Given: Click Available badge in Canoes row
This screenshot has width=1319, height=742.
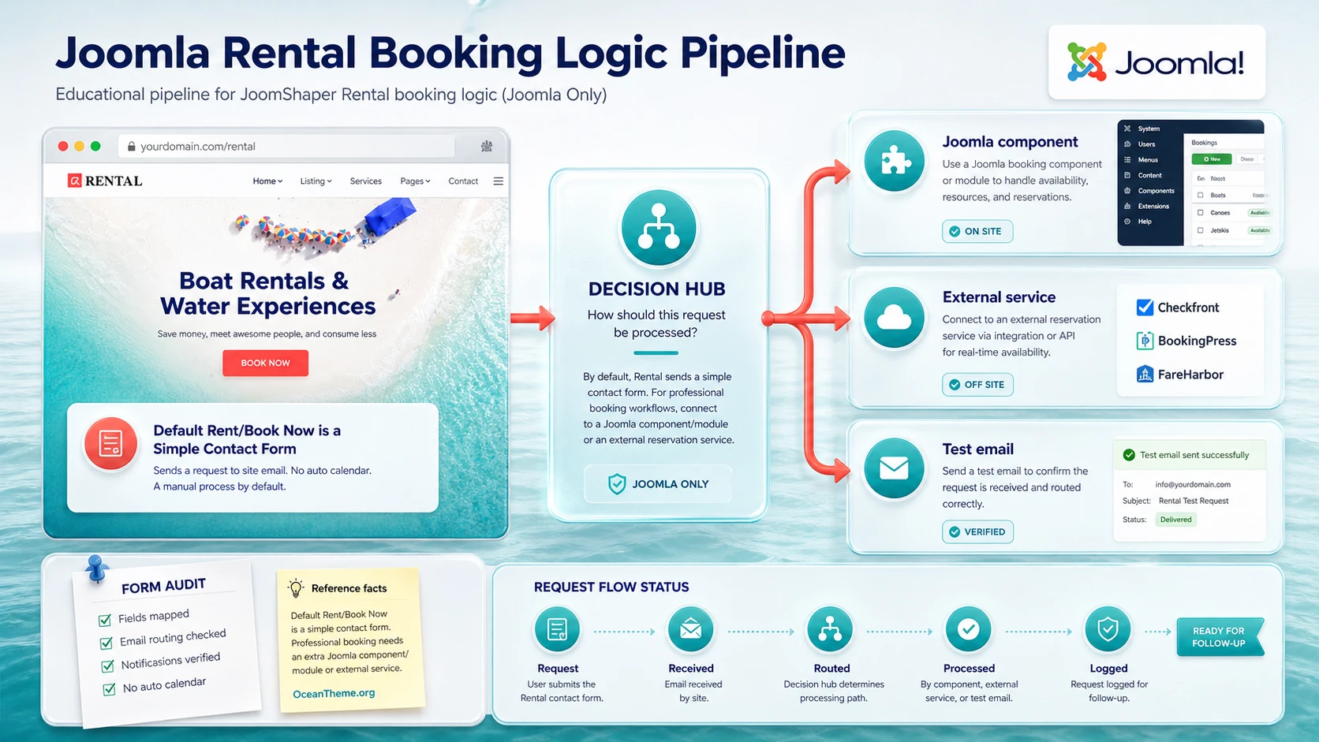Looking at the screenshot, I should click(1259, 213).
